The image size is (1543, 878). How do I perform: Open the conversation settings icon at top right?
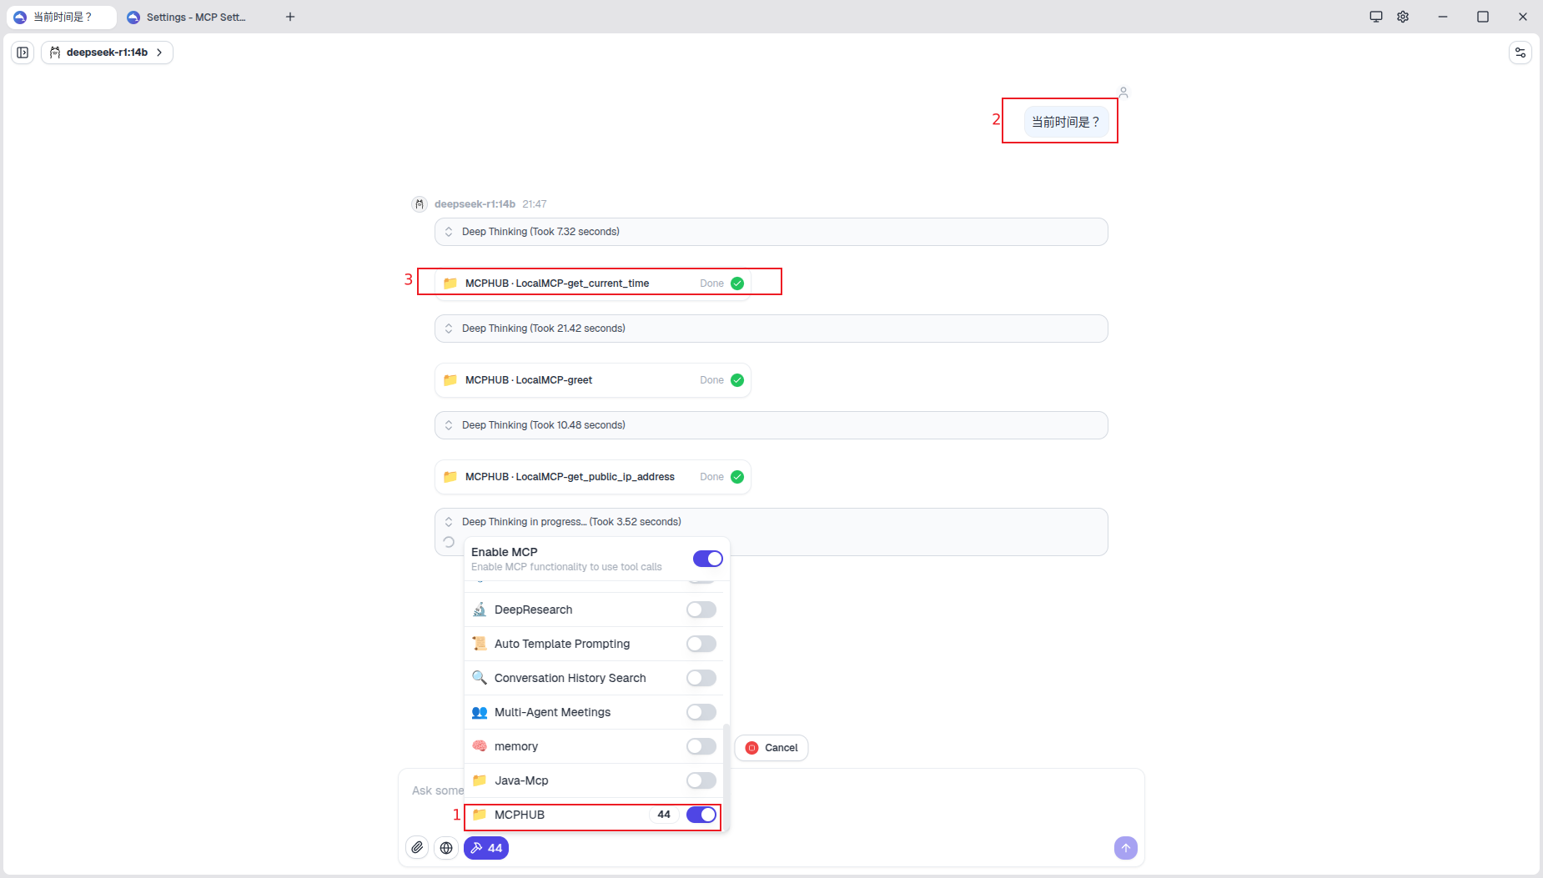click(1520, 53)
